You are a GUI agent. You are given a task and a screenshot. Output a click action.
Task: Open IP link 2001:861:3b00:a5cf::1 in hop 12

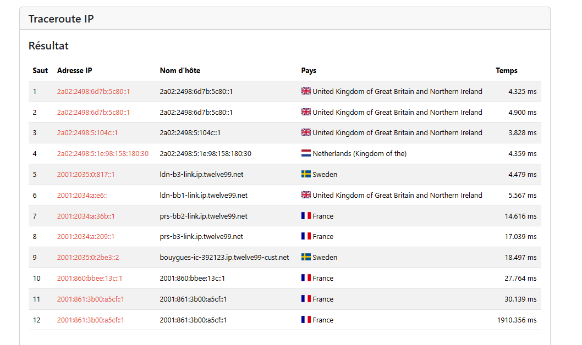point(91,320)
